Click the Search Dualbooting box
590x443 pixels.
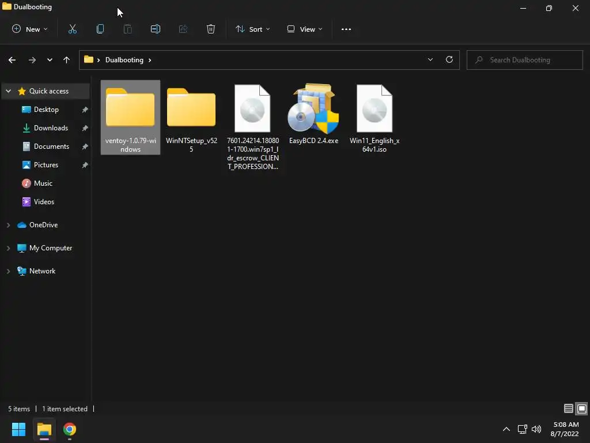[x=524, y=60]
